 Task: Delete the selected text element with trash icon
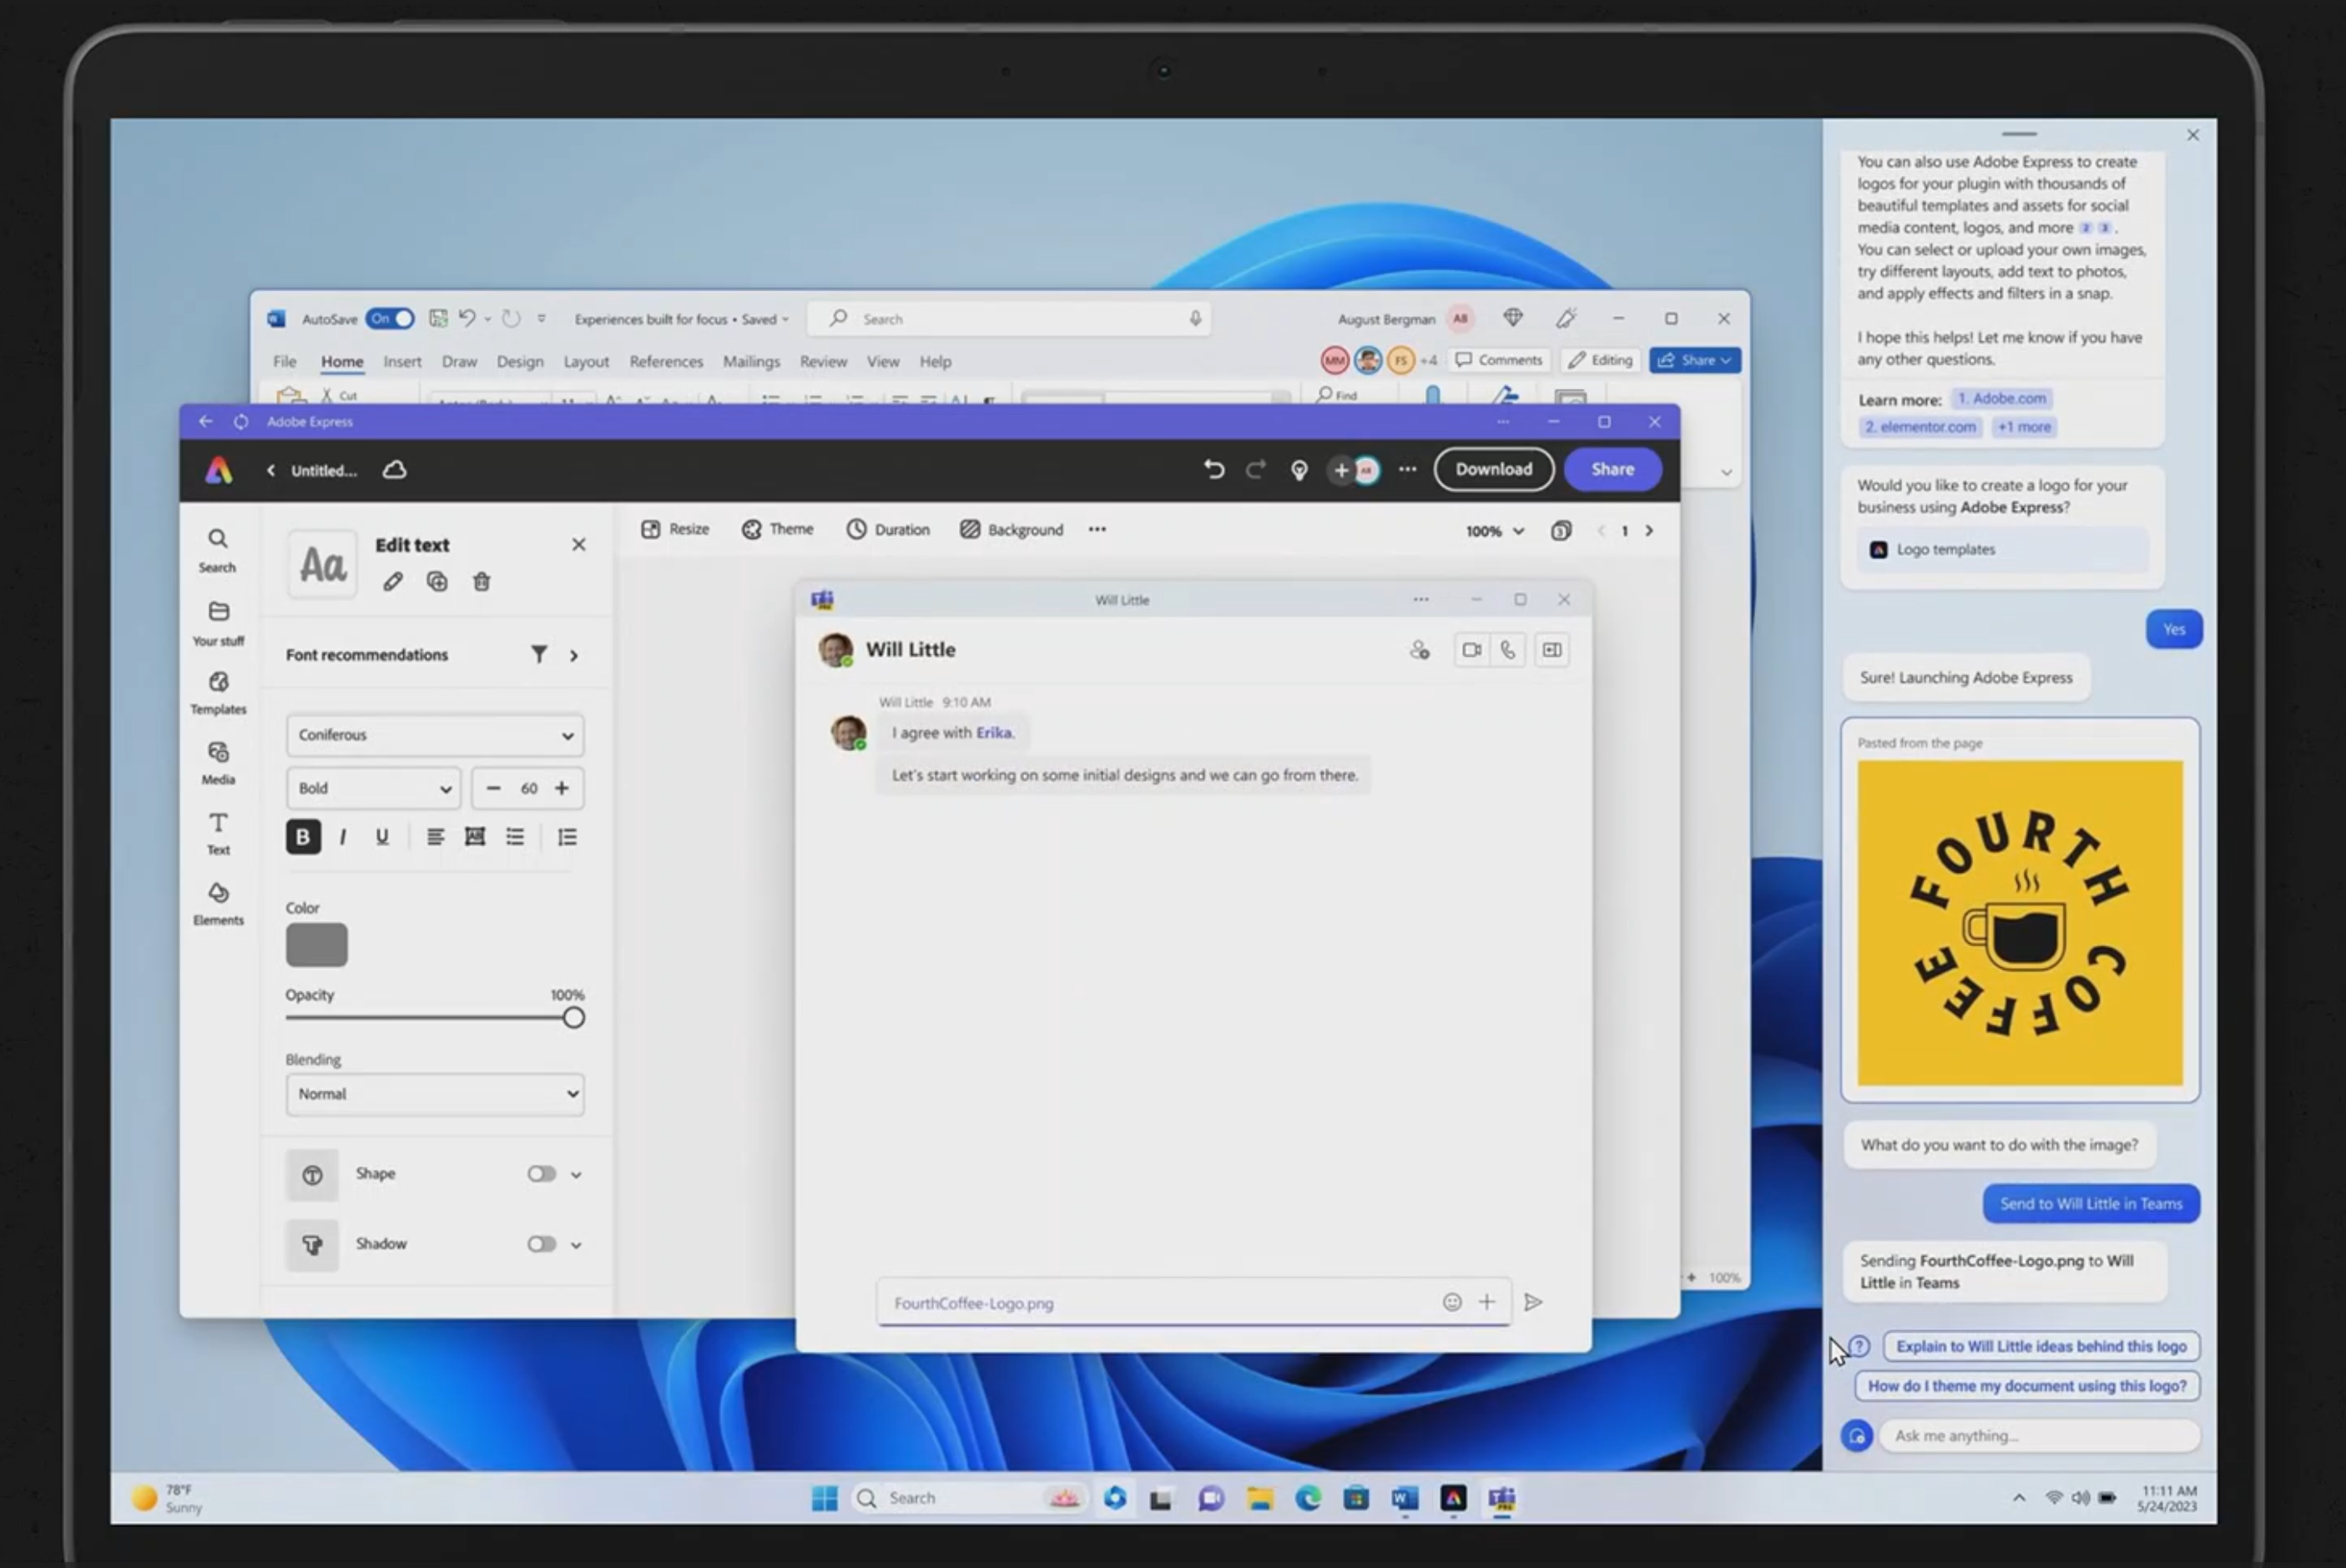(481, 581)
